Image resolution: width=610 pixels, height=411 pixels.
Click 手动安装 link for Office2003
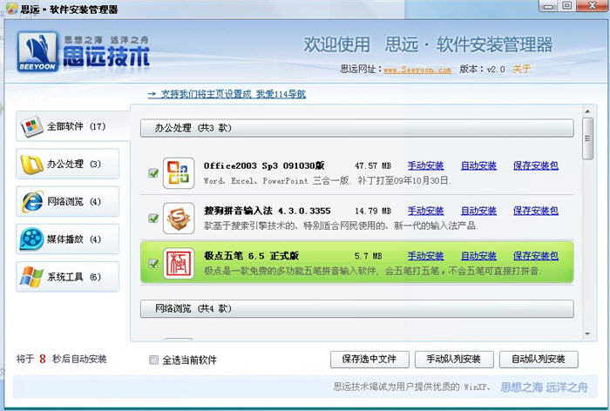425,165
